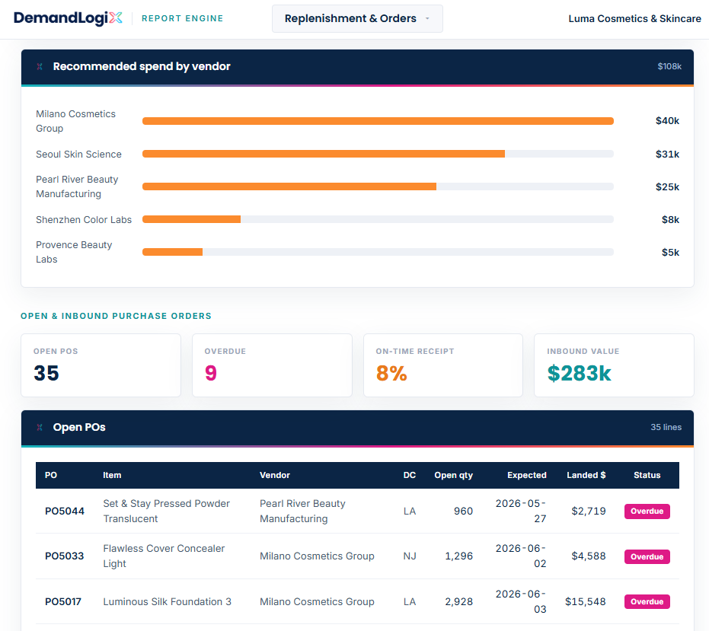Viewport: 709px width, 631px height.
Task: Click the icon beside Open POs heading
Action: tap(40, 427)
